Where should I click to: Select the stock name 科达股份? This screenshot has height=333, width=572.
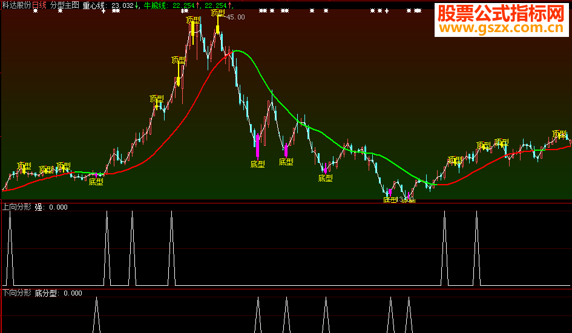(x=16, y=5)
